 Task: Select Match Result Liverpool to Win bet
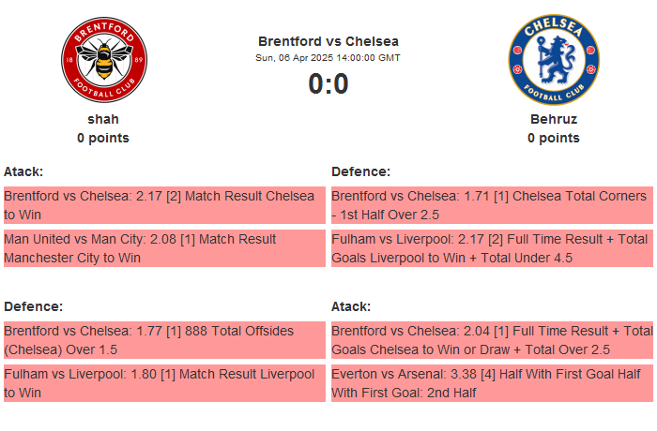(x=163, y=383)
